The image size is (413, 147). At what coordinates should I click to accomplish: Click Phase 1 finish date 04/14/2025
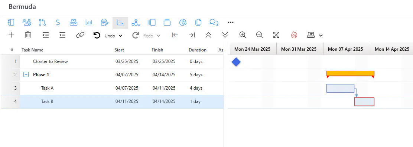164,75
